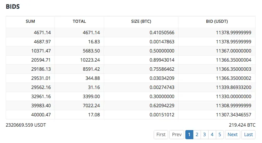Viewport: 262px width, 143px height.
Task: Click size value 0.00151012
Action: pyautogui.click(x=162, y=115)
